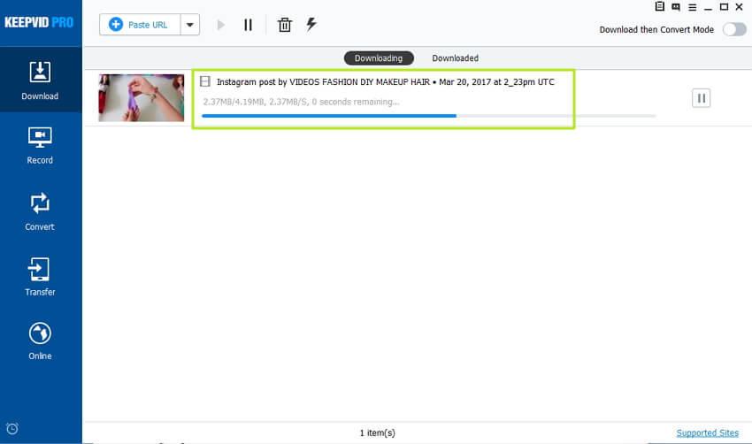Open the Record section
This screenshot has height=444, width=752.
click(x=41, y=146)
